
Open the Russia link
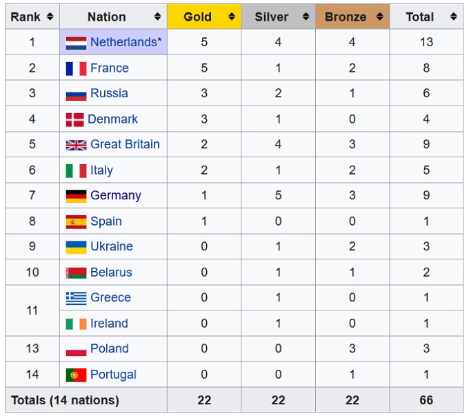click(x=109, y=93)
